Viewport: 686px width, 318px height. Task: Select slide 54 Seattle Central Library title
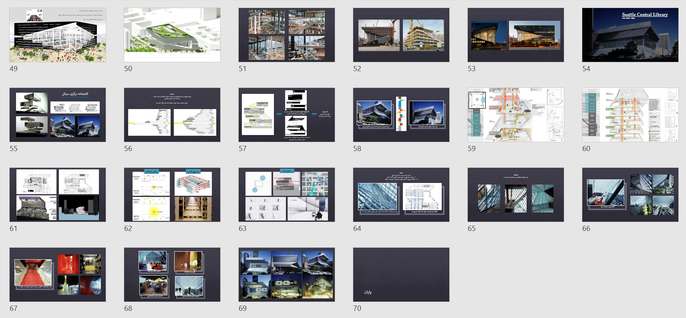[x=630, y=35]
